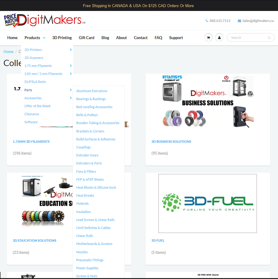
Task: Open the user account icon
Action: coord(219,38)
